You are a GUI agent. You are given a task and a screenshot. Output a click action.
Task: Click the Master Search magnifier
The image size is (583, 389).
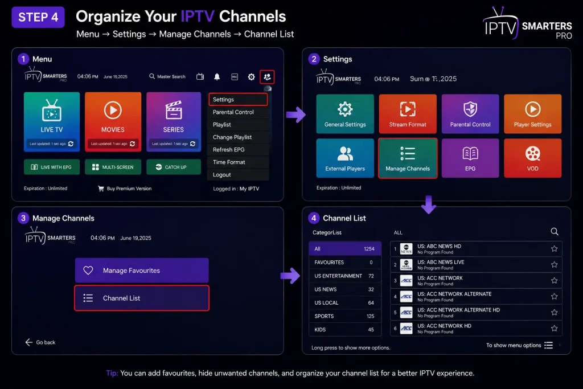click(151, 76)
